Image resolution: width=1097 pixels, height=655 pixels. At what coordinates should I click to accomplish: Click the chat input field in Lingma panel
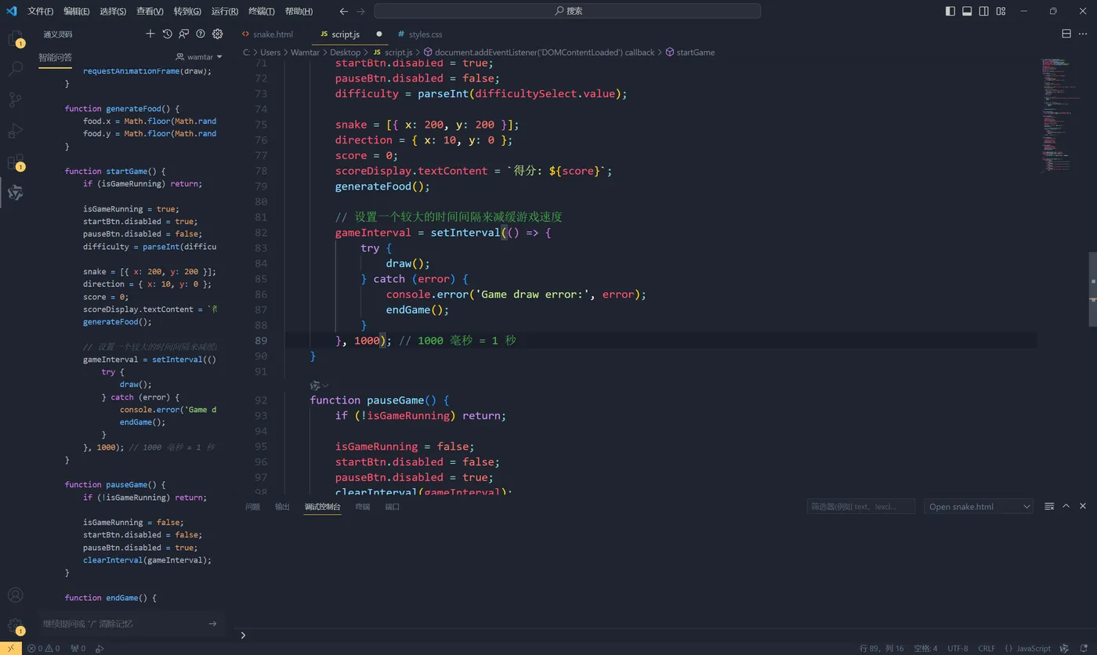[121, 624]
